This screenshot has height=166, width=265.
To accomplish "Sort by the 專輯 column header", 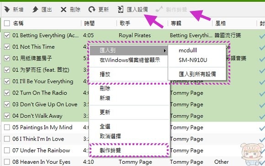I will tap(176, 23).
